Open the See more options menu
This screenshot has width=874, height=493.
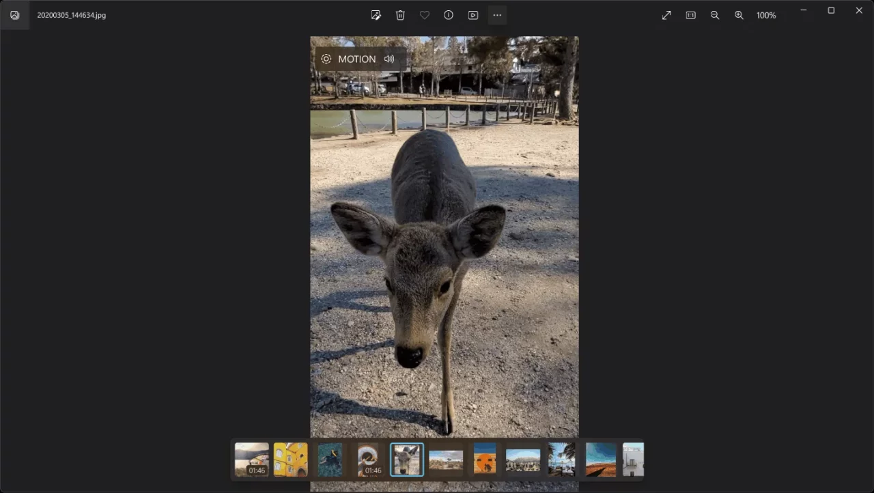pyautogui.click(x=497, y=15)
